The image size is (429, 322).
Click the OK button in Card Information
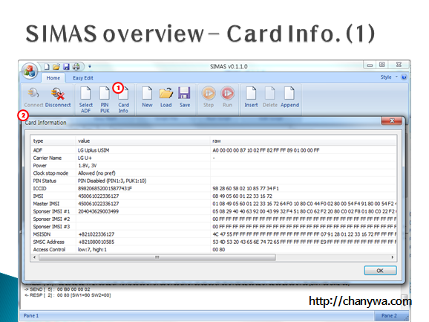click(380, 271)
